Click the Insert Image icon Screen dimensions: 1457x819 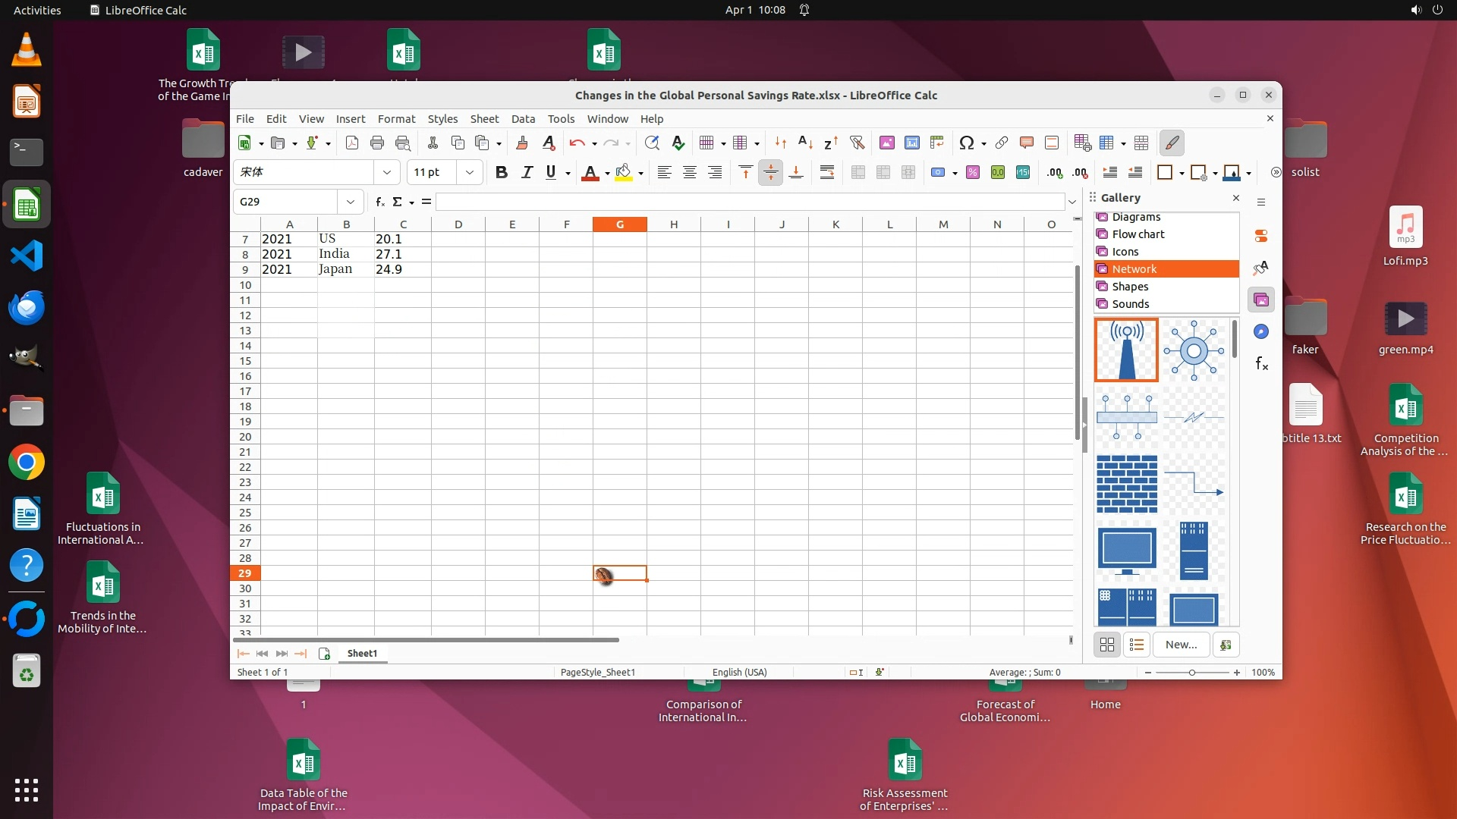click(886, 143)
